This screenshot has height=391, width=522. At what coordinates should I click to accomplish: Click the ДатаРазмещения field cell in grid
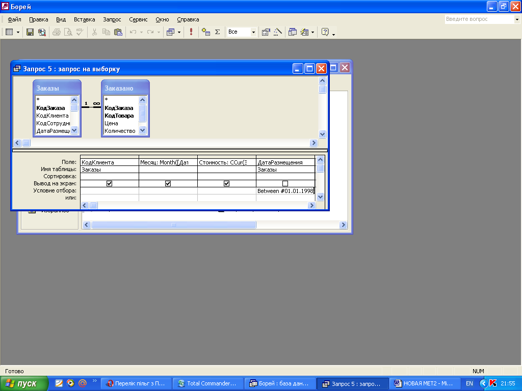tap(285, 162)
